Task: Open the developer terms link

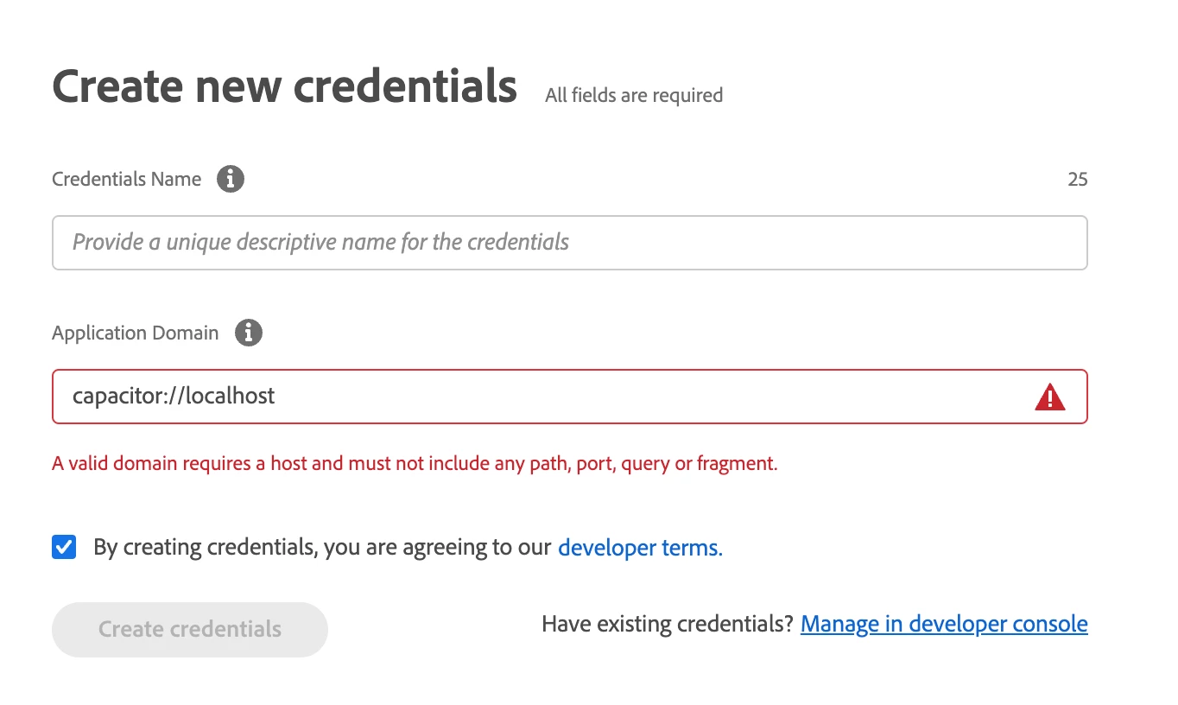Action: 640,547
